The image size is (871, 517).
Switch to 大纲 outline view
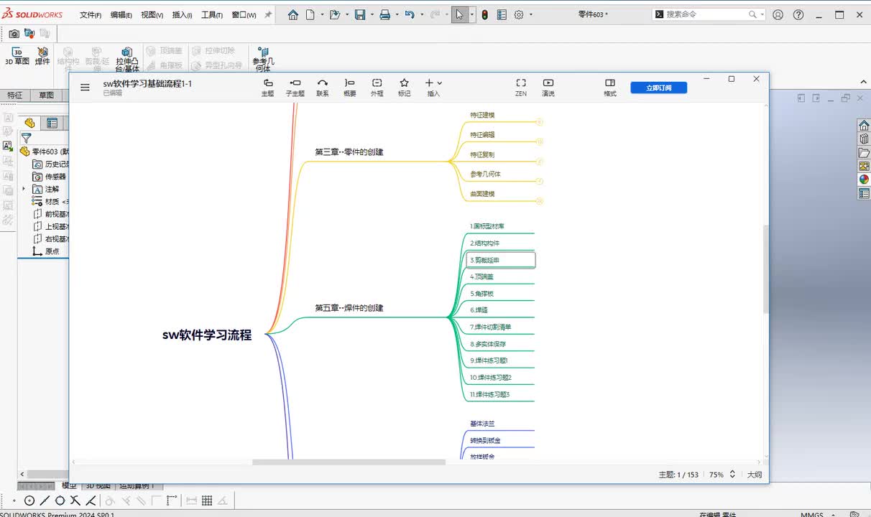point(754,475)
